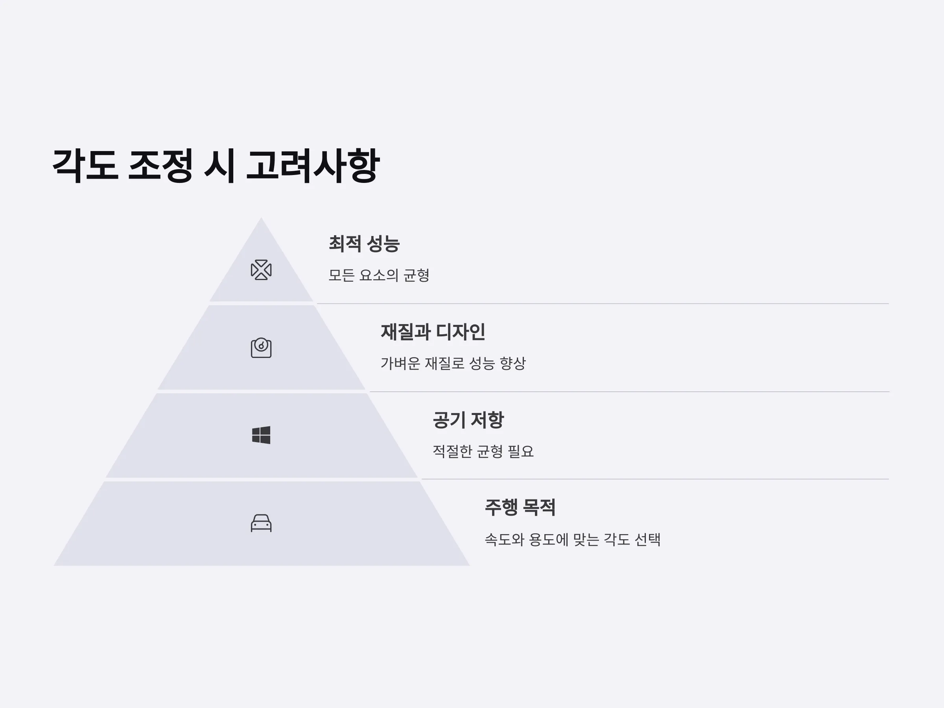
Task: Click the Windows logo icon in the pyramid
Action: pyautogui.click(x=261, y=435)
